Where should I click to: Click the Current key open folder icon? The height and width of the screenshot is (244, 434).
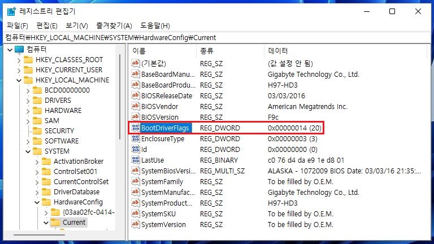coord(55,222)
